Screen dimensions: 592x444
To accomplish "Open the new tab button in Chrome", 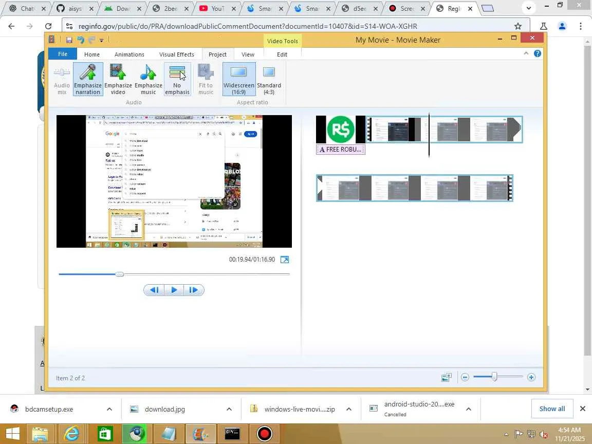I will click(488, 8).
